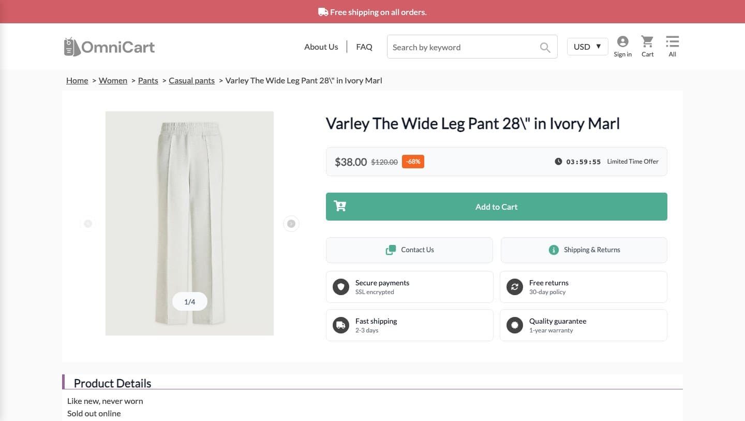Click the clock icon beside countdown timer
The height and width of the screenshot is (421, 745).
[558, 162]
